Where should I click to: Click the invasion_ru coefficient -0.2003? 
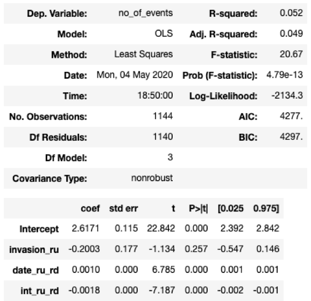click(84, 249)
